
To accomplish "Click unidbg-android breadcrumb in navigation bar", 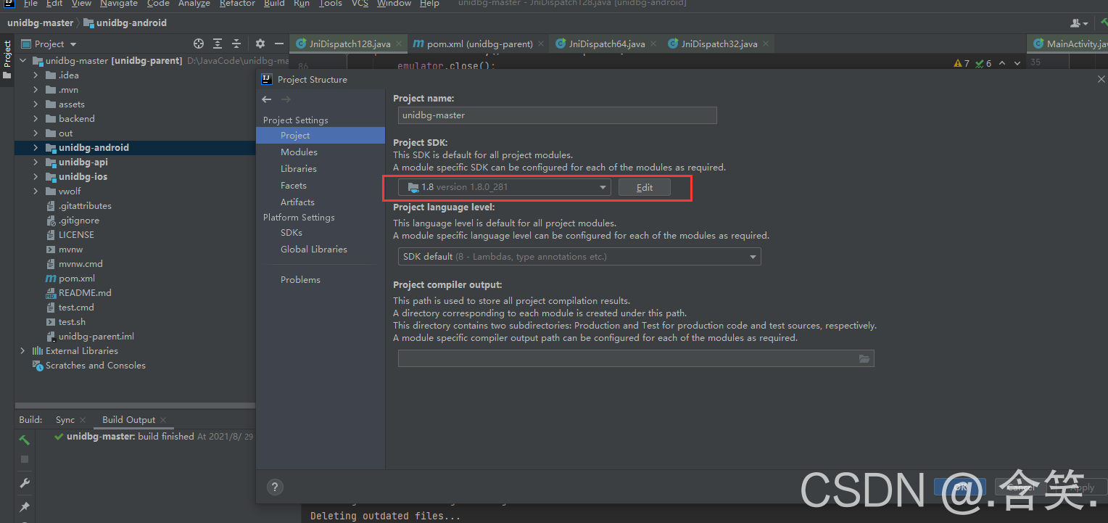I will tap(125, 23).
